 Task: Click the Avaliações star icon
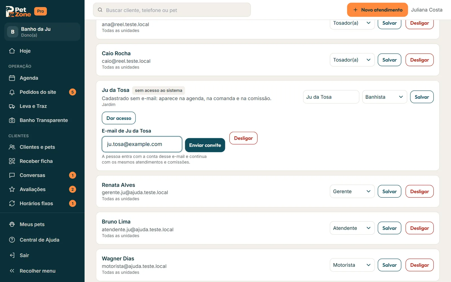[12, 189]
